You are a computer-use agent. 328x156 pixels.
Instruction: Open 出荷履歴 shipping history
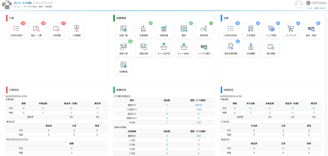pos(251,49)
